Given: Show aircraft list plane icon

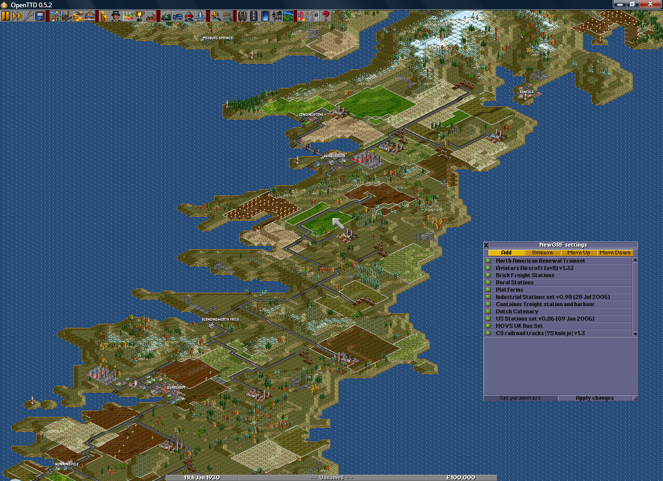Looking at the screenshot, I should click(x=200, y=16).
